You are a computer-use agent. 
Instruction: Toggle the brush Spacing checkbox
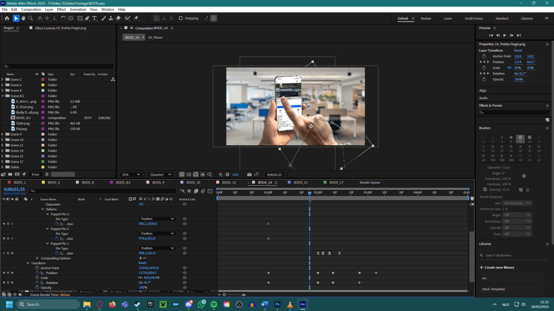click(485, 189)
